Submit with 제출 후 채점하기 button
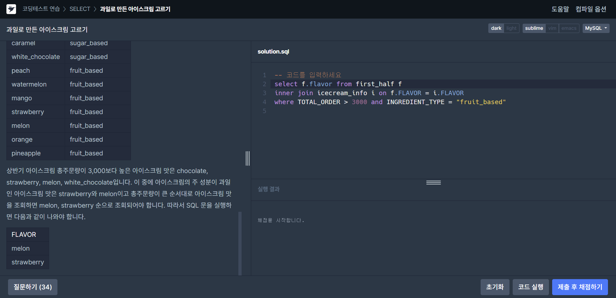The image size is (616, 298). pyautogui.click(x=580, y=287)
